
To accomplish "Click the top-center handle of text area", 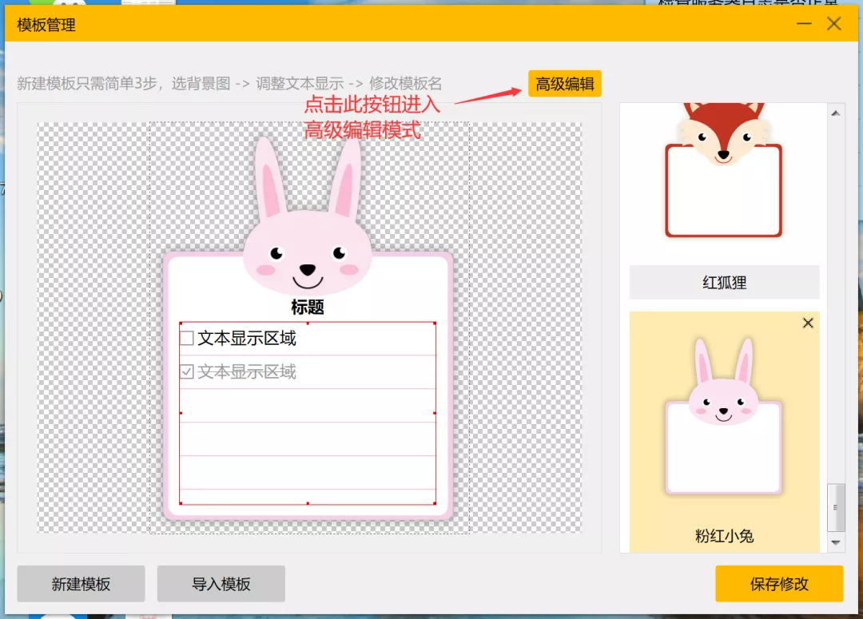I will tap(308, 323).
